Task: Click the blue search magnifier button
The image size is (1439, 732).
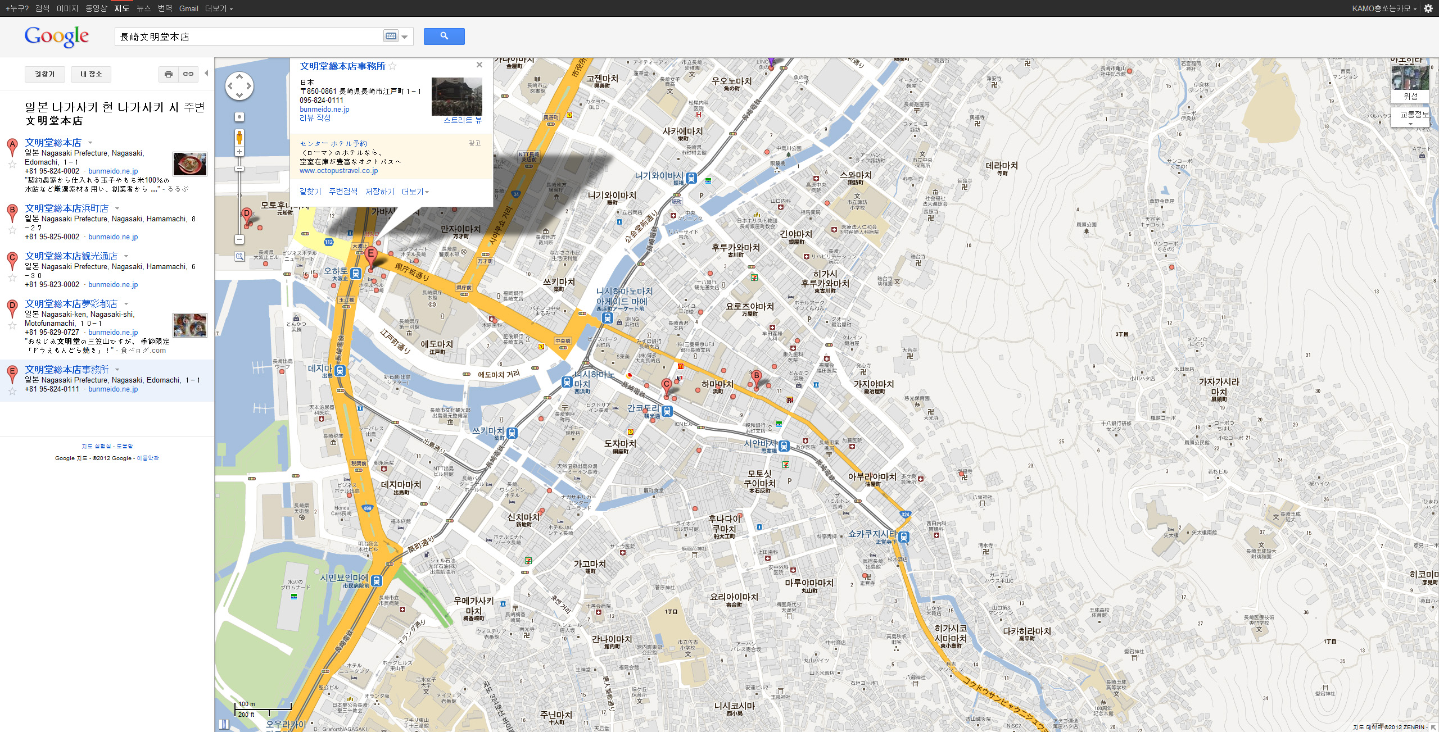Action: tap(444, 37)
